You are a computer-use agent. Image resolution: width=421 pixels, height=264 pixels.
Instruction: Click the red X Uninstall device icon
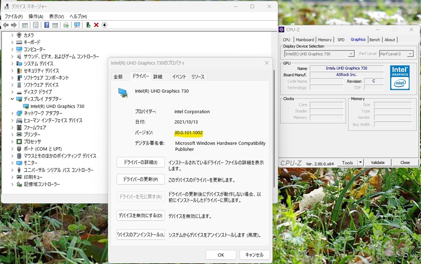pyautogui.click(x=97, y=25)
